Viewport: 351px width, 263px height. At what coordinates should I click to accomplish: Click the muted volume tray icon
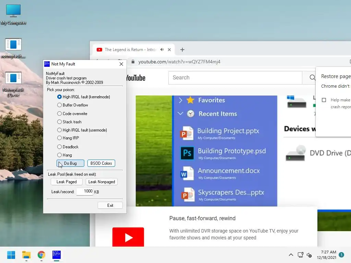[x=309, y=255]
